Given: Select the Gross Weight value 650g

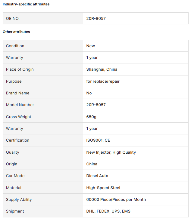Looking at the screenshot, I should pos(91,117).
